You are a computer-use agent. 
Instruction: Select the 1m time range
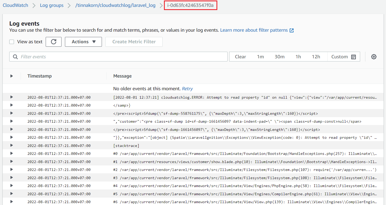(260, 57)
